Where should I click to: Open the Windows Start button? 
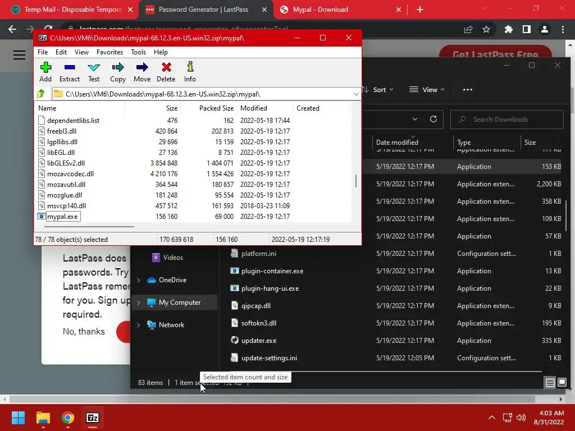tap(18, 418)
